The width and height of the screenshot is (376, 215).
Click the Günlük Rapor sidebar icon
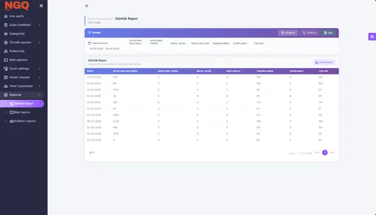(x=11, y=104)
